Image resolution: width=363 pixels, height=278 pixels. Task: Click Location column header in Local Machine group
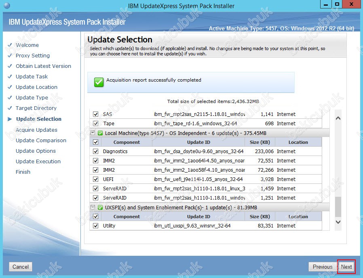coord(298,142)
